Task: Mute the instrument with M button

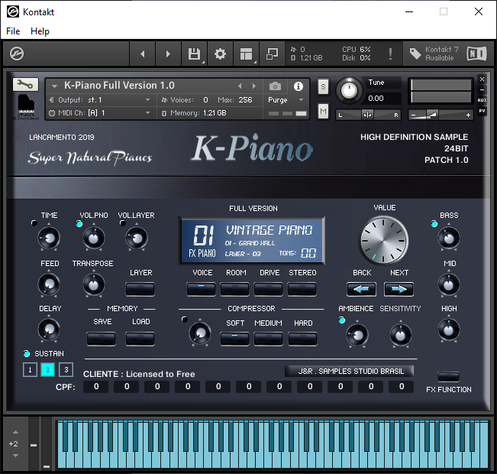Action: (323, 111)
